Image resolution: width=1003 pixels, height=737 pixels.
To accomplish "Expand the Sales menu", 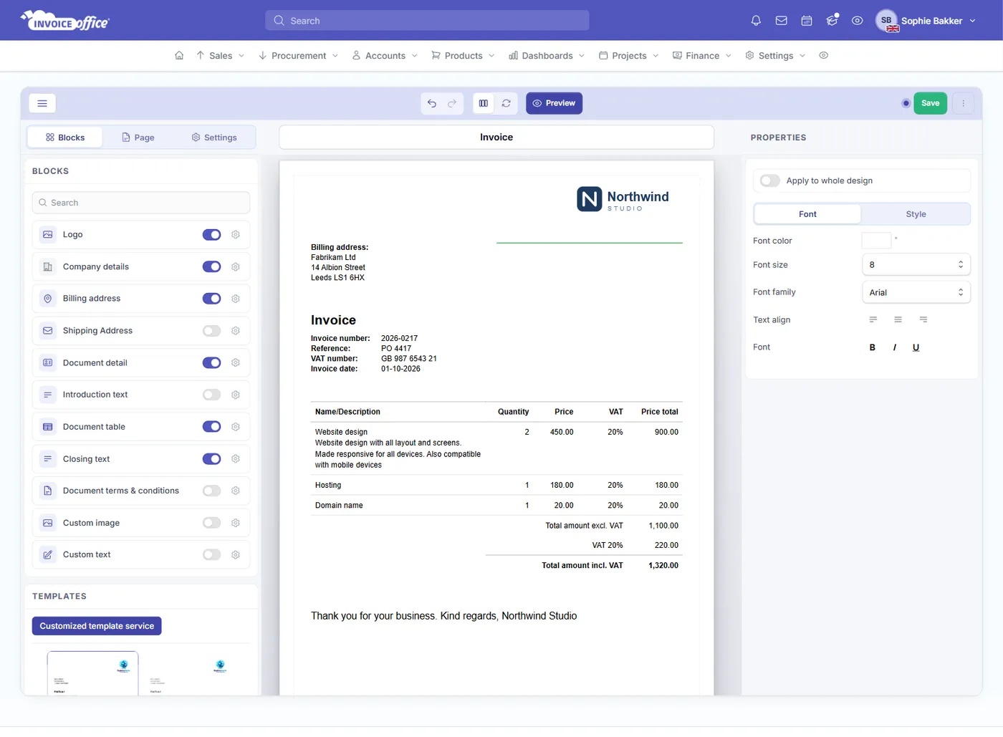I will click(221, 55).
